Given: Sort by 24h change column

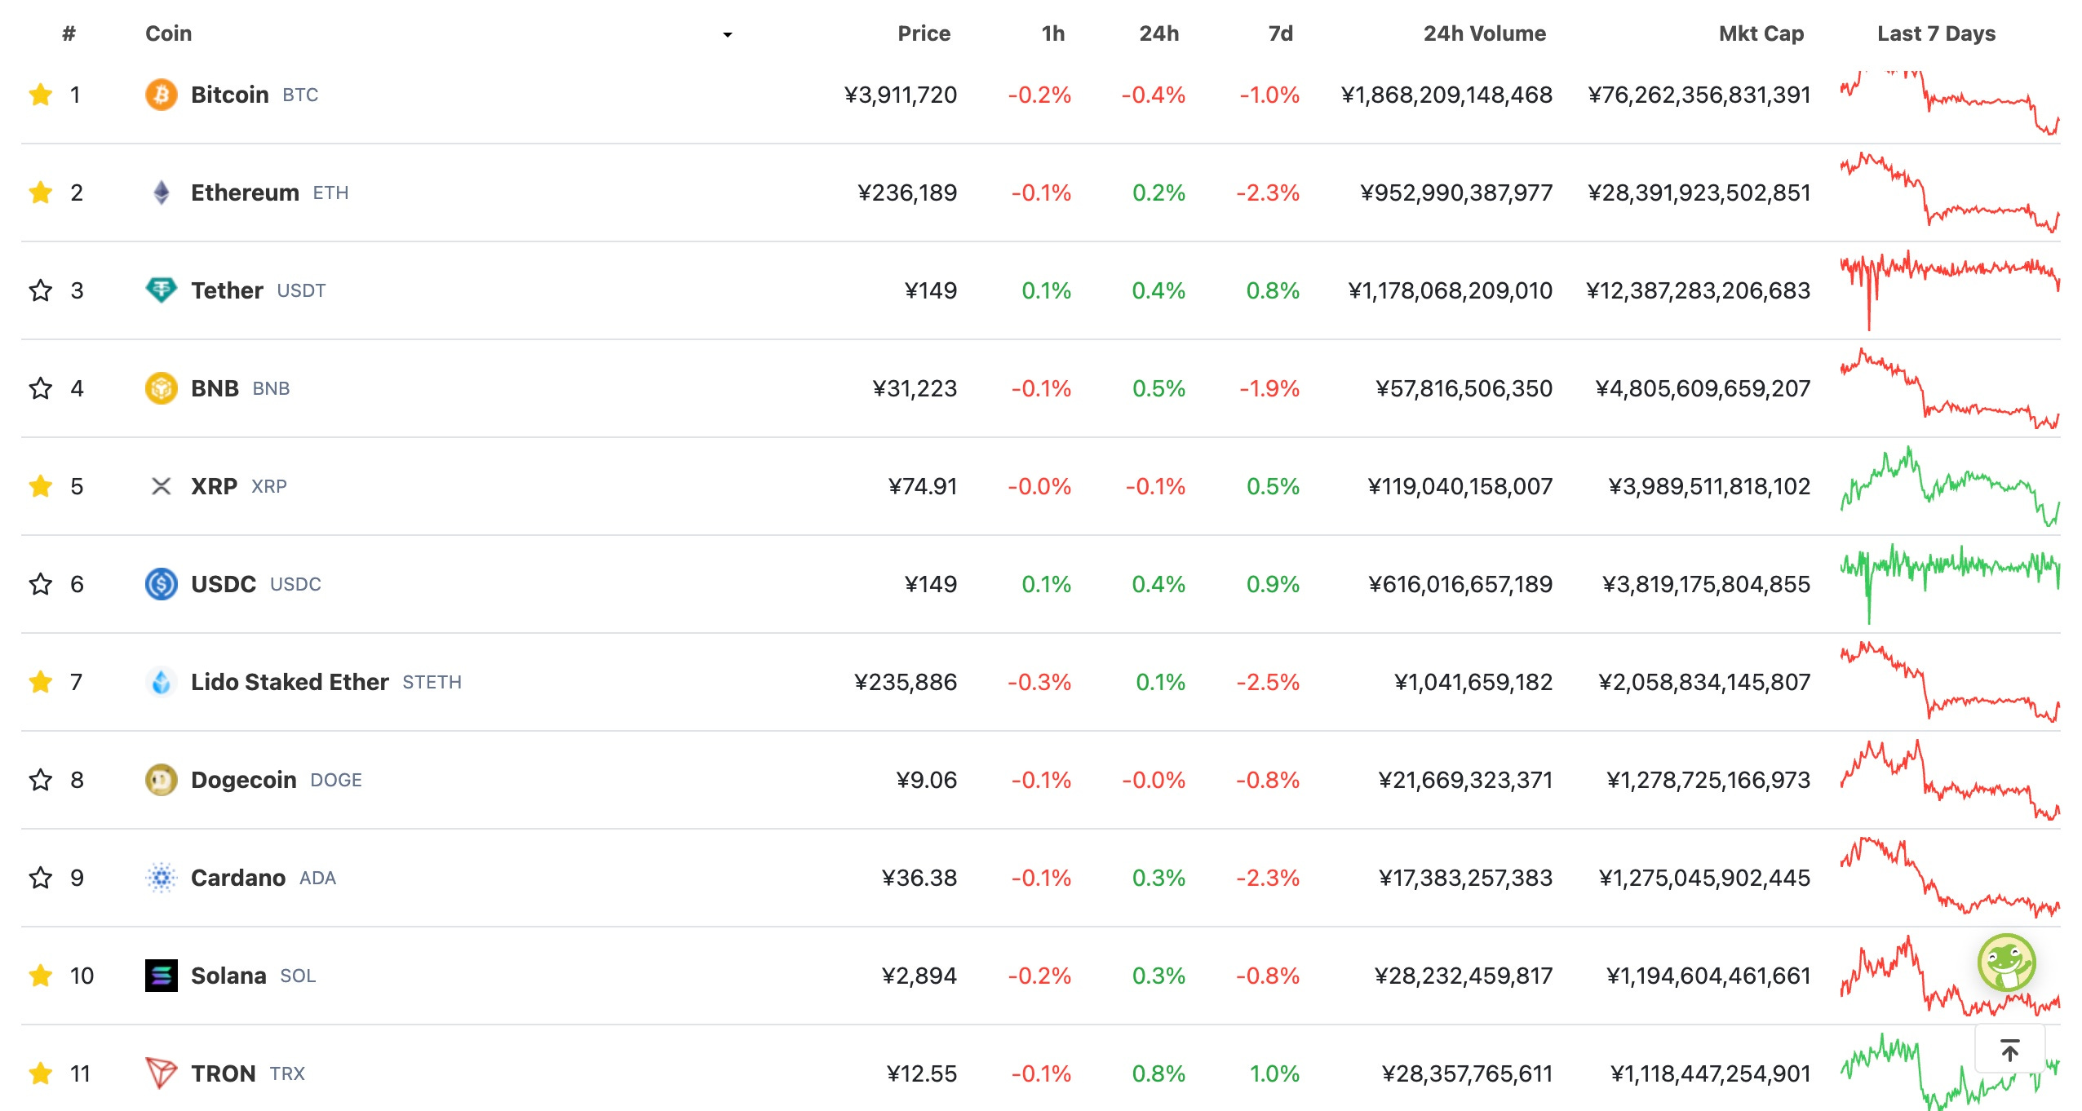Looking at the screenshot, I should [x=1159, y=33].
